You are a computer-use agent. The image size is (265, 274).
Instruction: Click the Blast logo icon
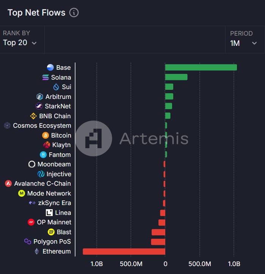click(x=51, y=232)
